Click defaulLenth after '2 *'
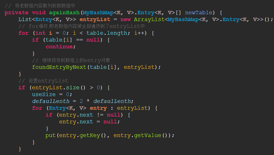 pos(112,101)
